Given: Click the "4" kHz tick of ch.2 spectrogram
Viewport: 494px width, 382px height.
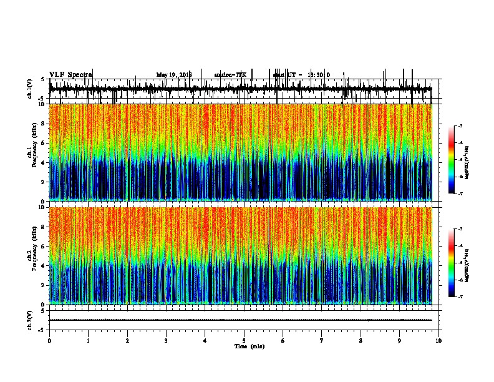Looking at the screenshot, I should pos(44,266).
